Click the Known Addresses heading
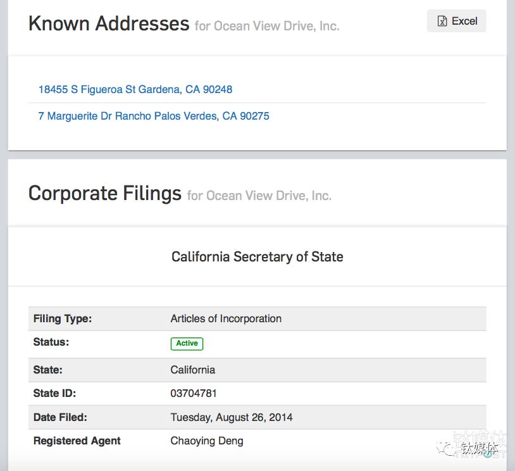This screenshot has height=471, width=515. pyautogui.click(x=109, y=23)
